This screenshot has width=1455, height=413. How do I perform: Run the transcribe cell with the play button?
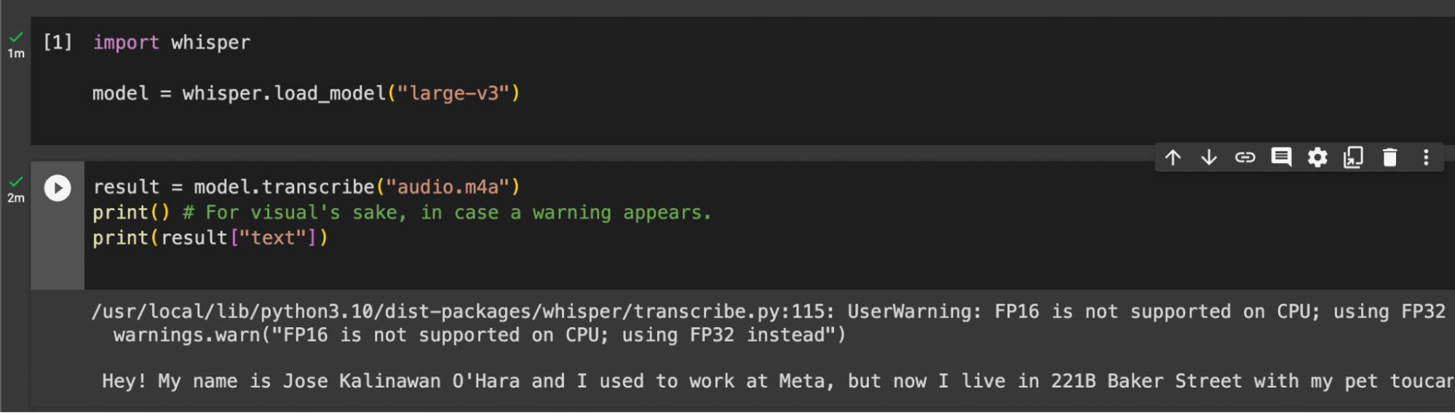tap(58, 188)
